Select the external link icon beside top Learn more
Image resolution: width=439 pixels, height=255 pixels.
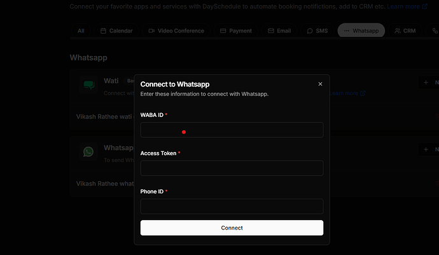coord(425,6)
